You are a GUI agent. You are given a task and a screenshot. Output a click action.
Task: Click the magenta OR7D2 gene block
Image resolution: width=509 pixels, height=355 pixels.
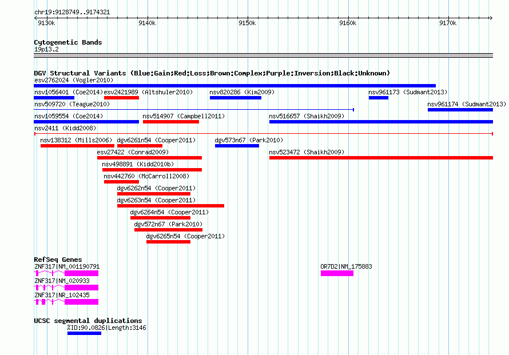point(337,273)
